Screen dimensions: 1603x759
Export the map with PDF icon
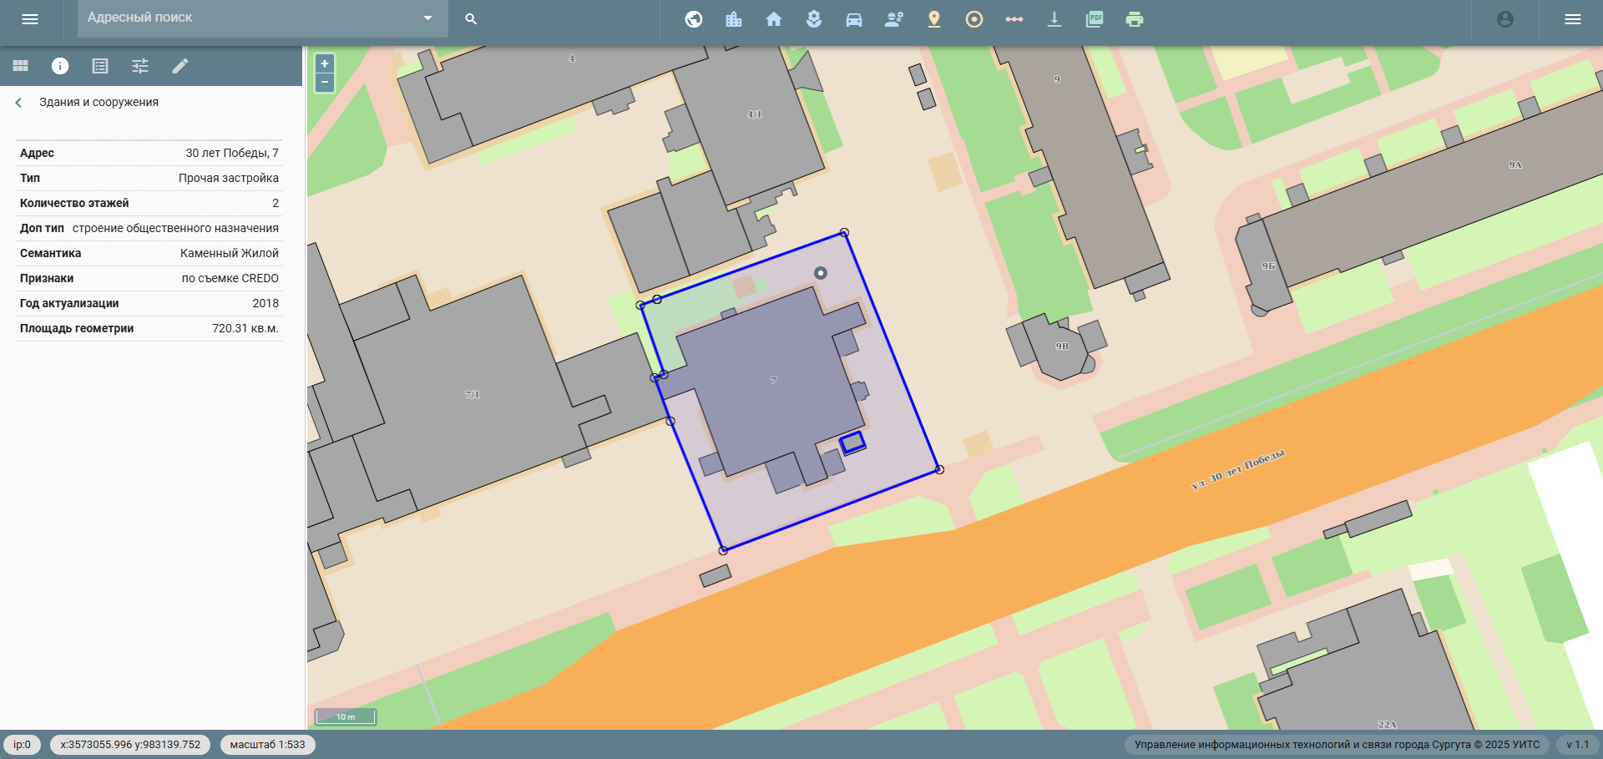pyautogui.click(x=1095, y=19)
